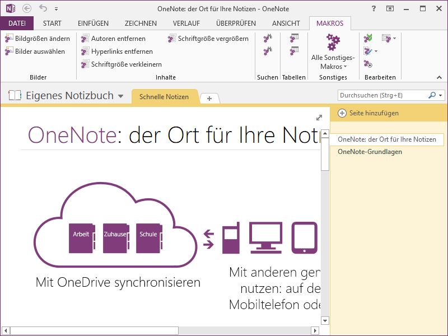
Task: Undo the last action via toolbar arrow
Action: tap(43, 8)
